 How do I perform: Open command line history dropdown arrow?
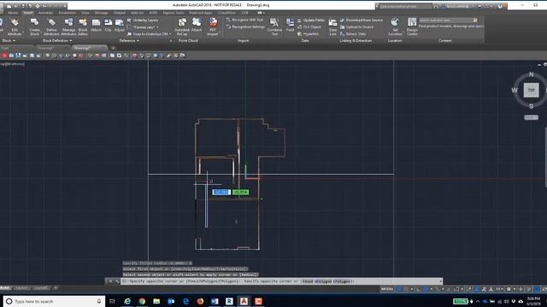(x=440, y=281)
